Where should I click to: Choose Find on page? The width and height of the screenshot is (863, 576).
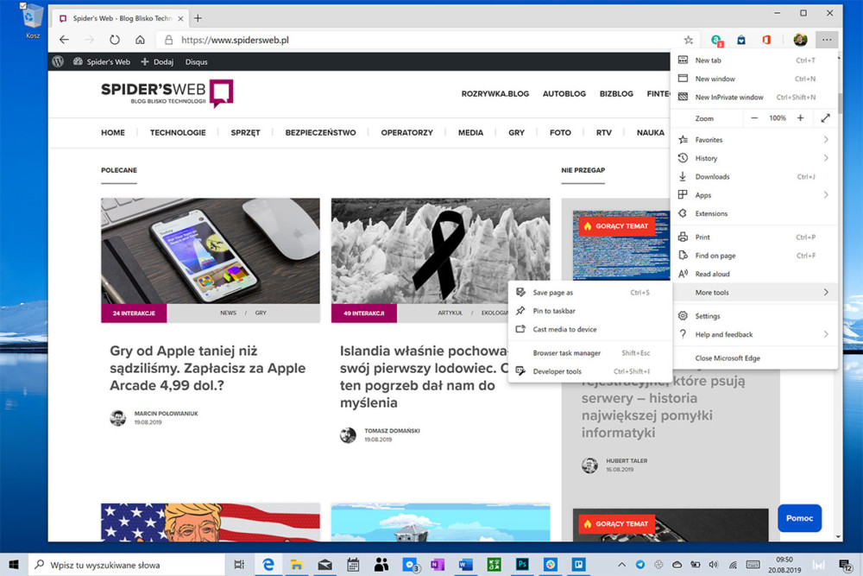pyautogui.click(x=754, y=256)
